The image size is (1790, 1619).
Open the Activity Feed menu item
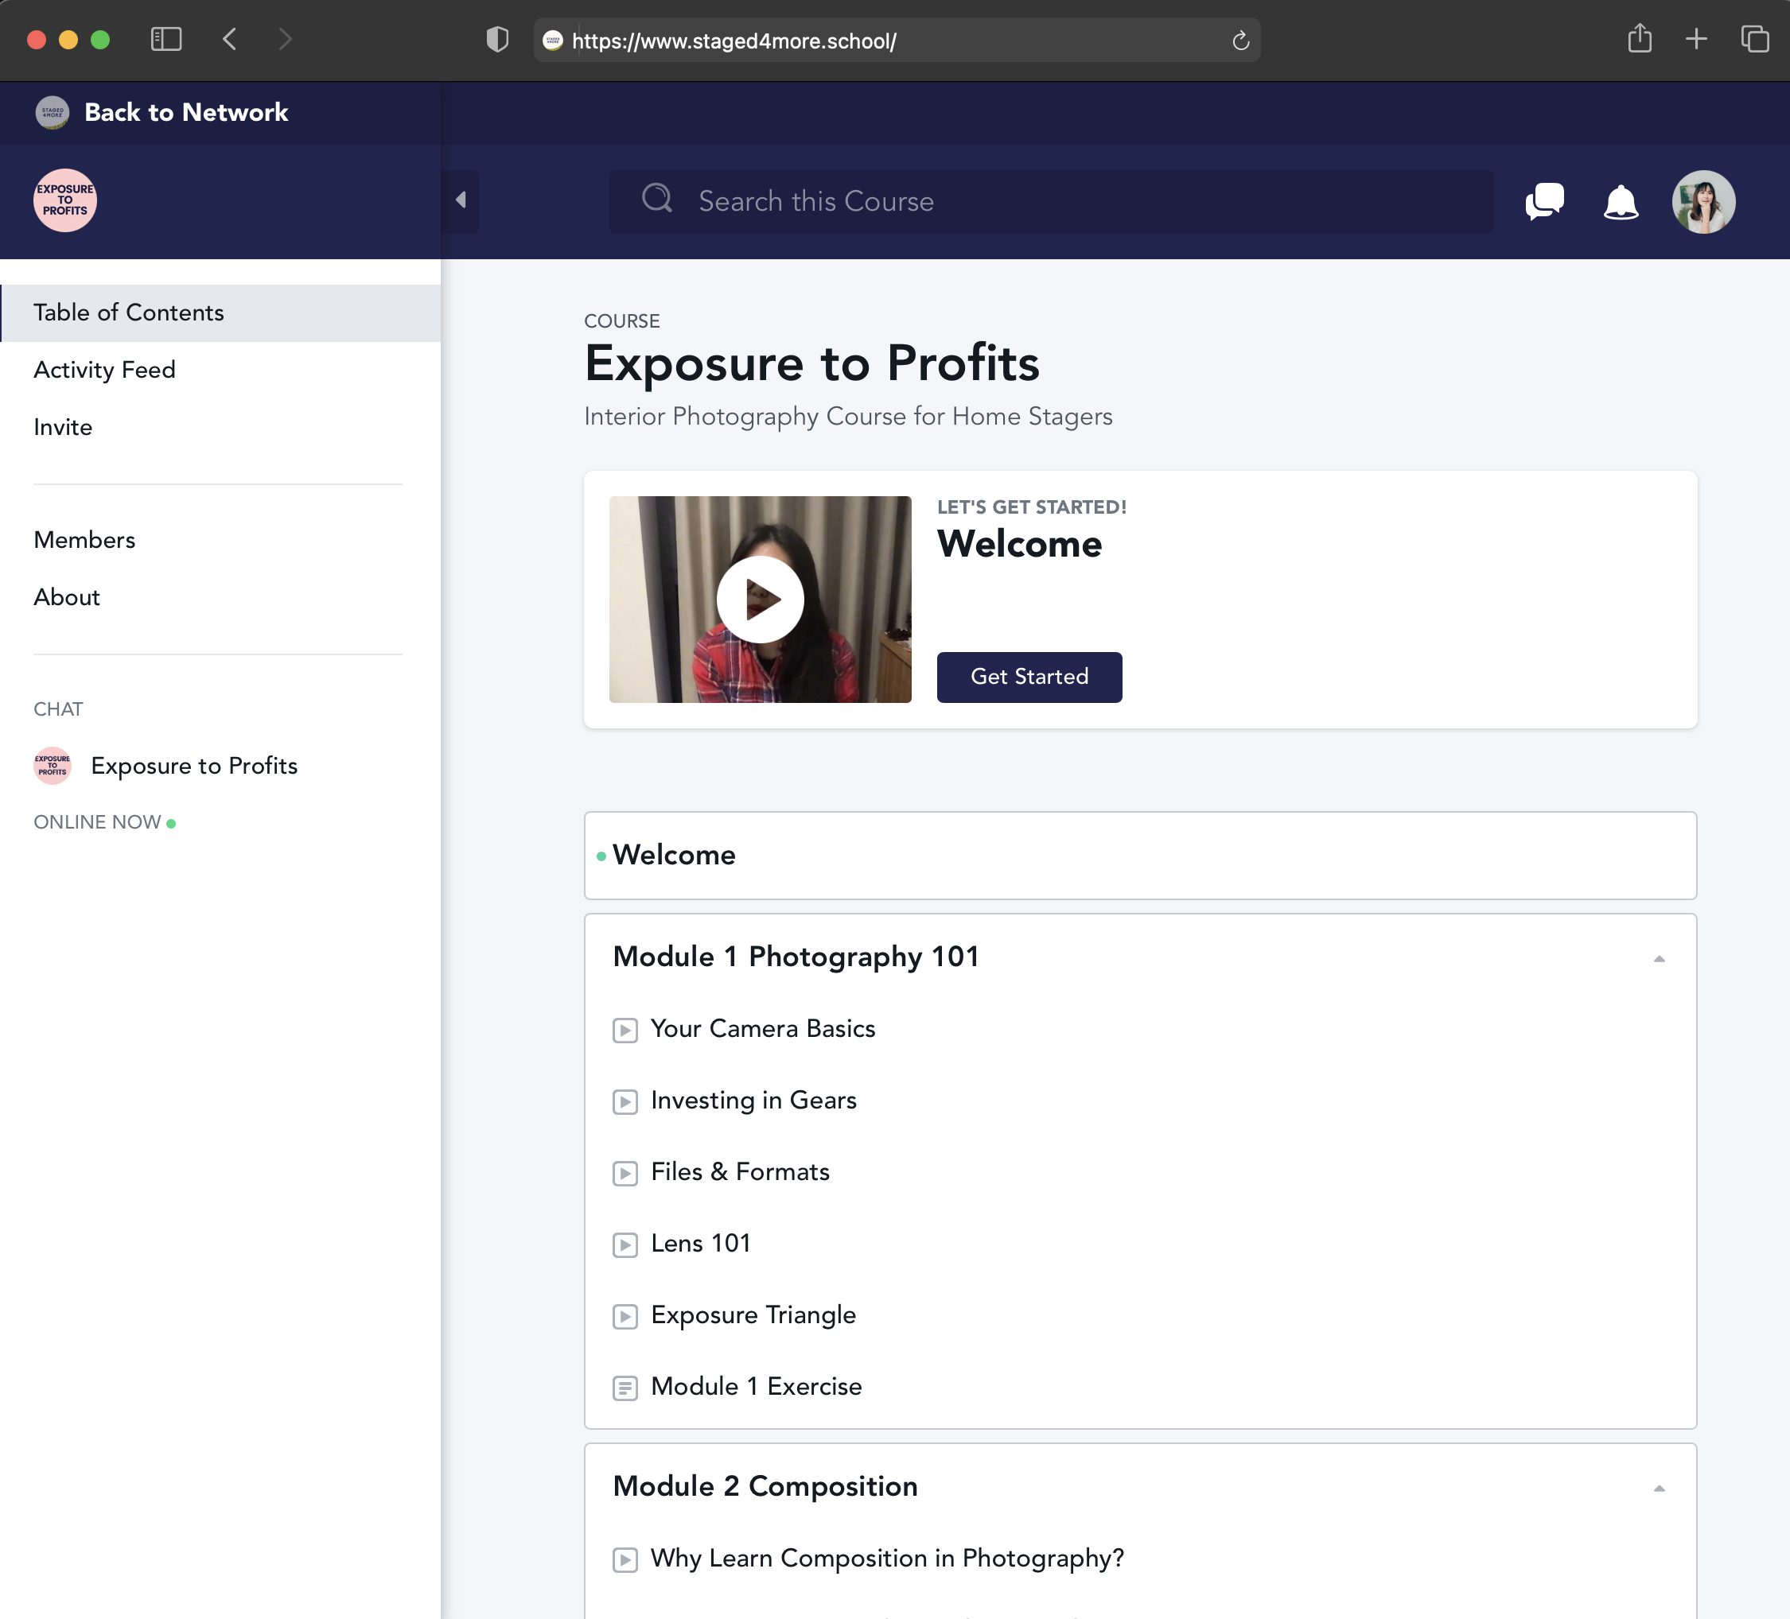pyautogui.click(x=105, y=369)
